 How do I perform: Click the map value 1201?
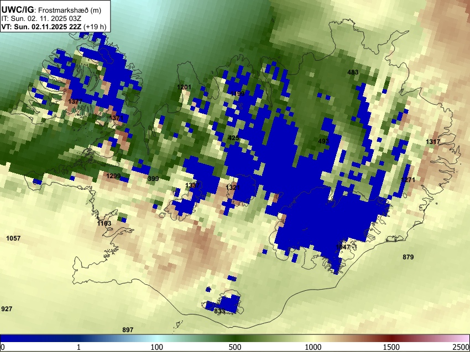[184, 87]
